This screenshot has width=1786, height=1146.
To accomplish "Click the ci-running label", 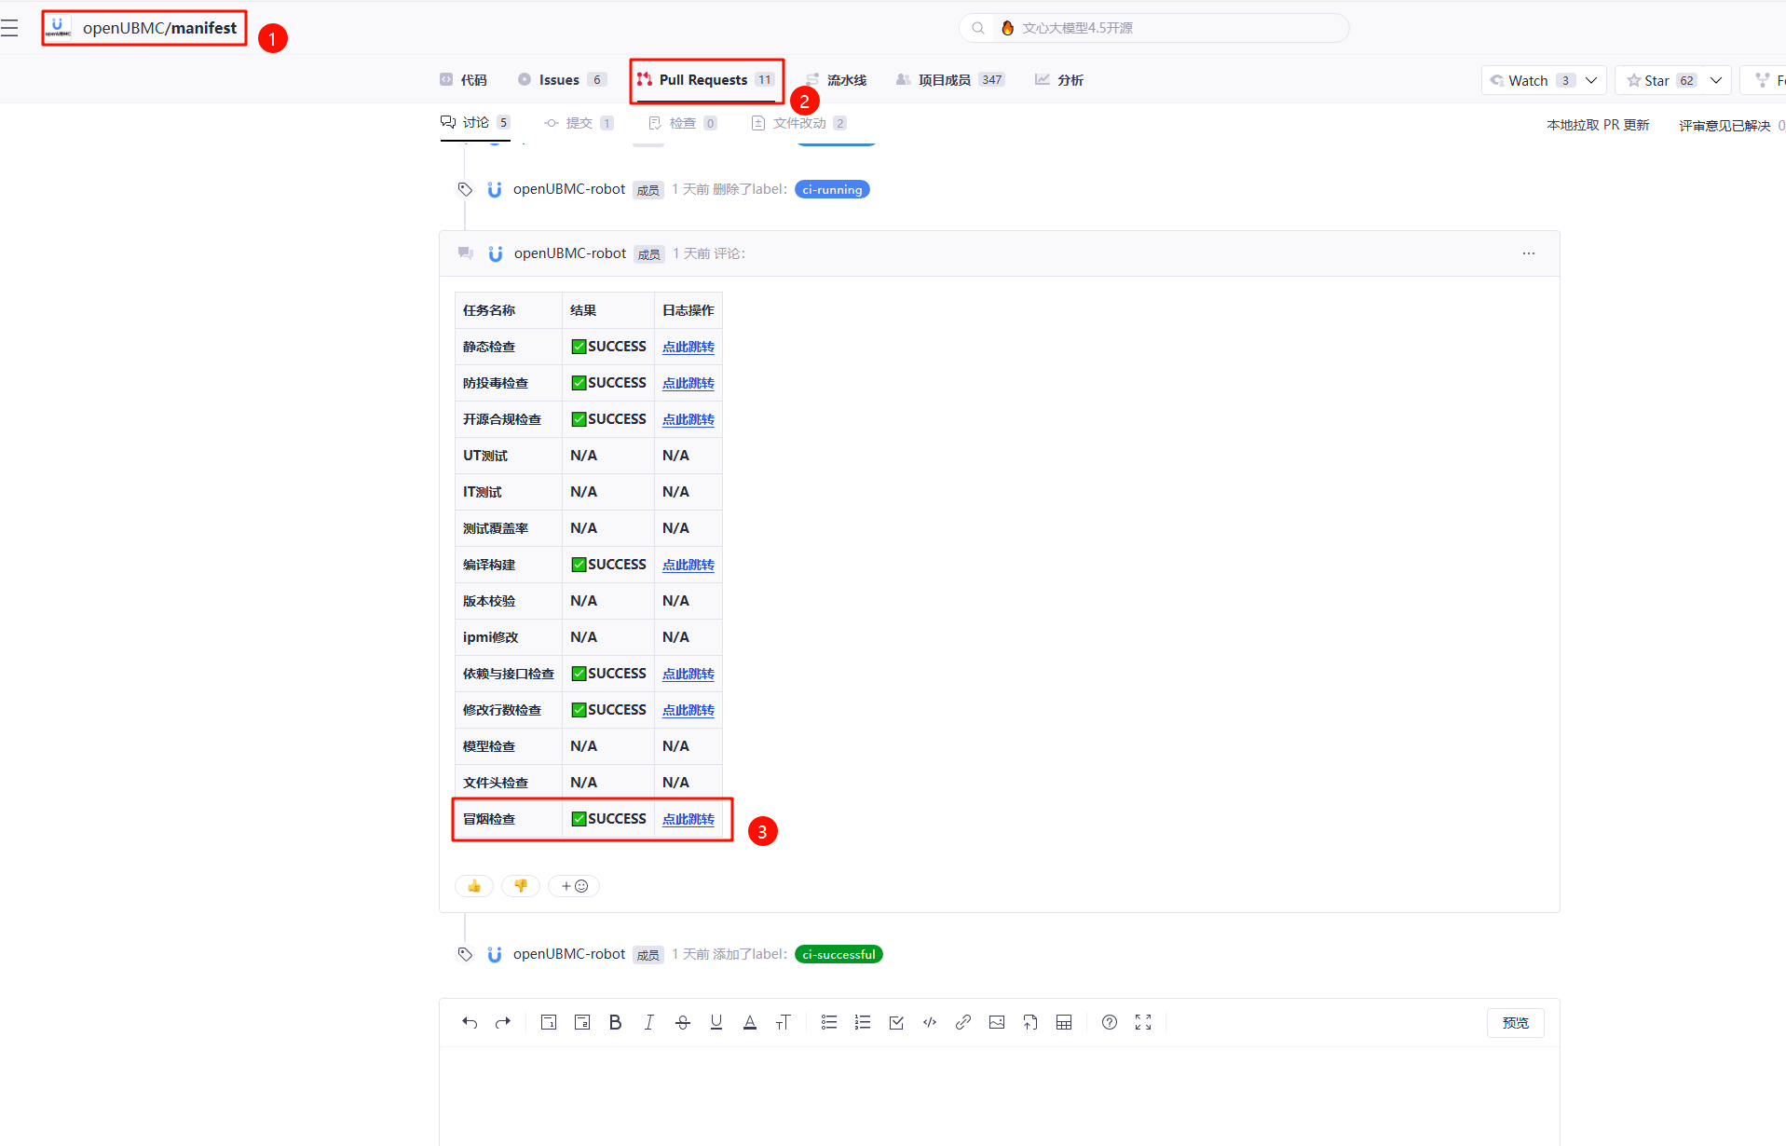I will tap(832, 189).
